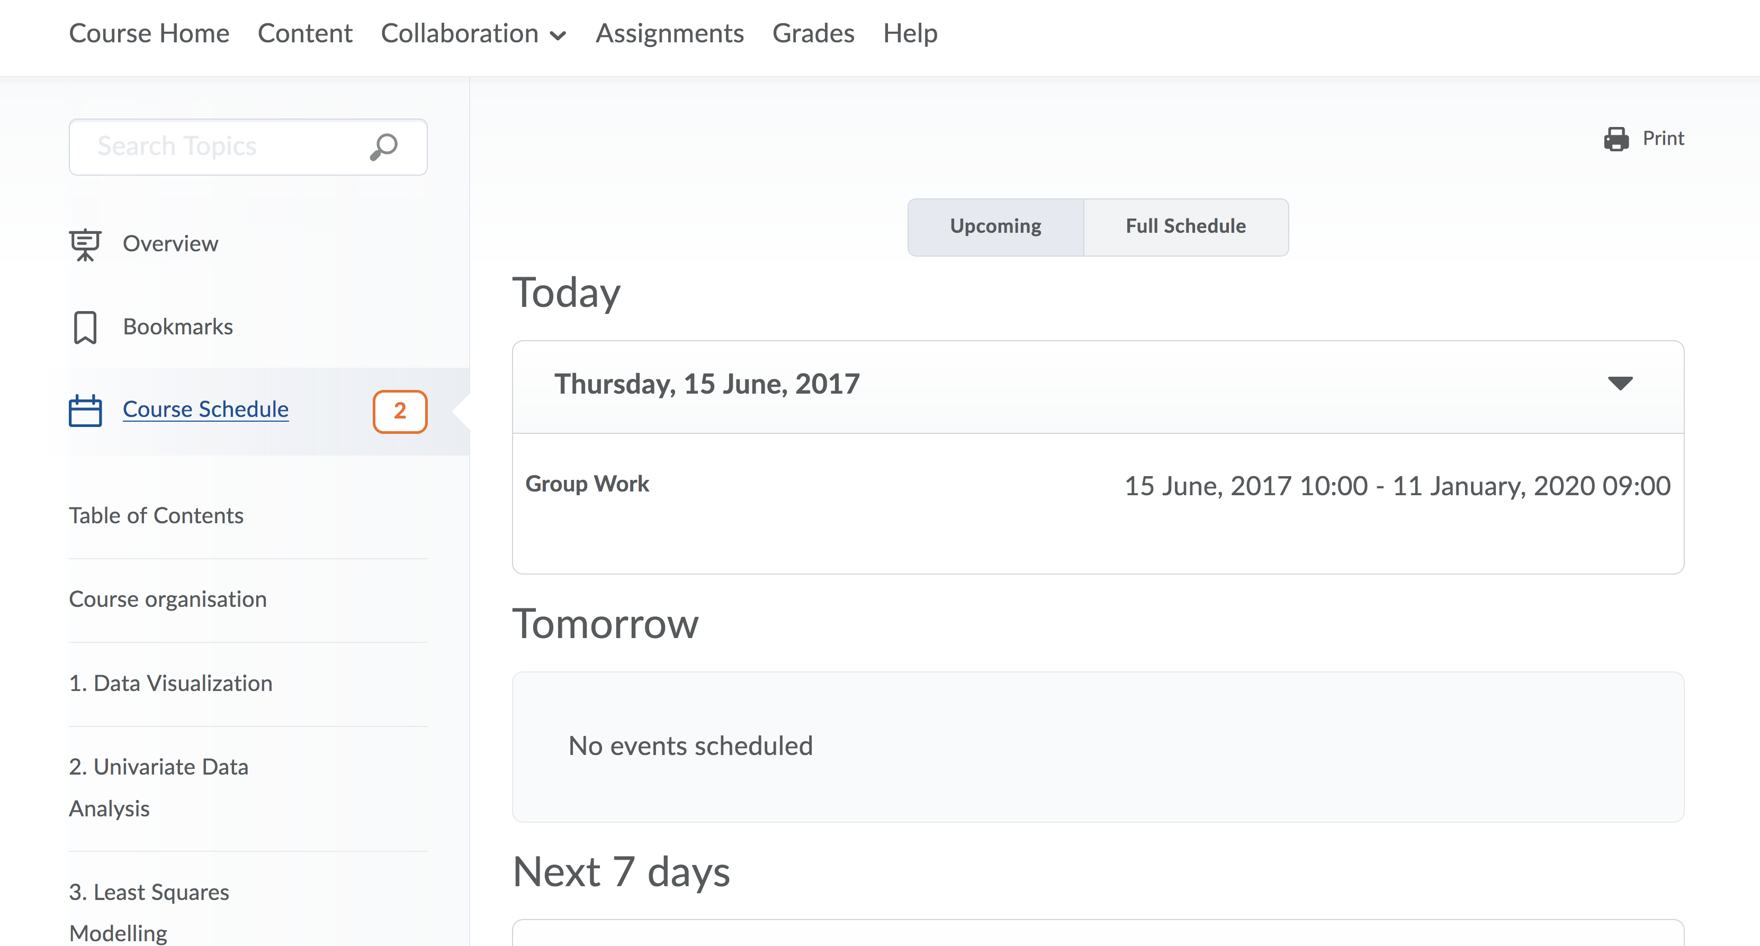This screenshot has width=1760, height=946.
Task: Click the Course Schedule calendar icon
Action: pos(85,410)
